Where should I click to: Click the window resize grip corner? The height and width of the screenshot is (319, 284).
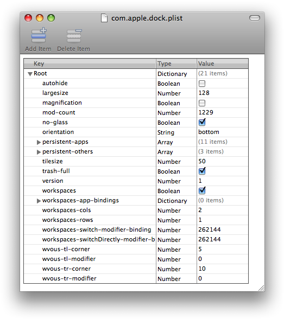coord(261,288)
